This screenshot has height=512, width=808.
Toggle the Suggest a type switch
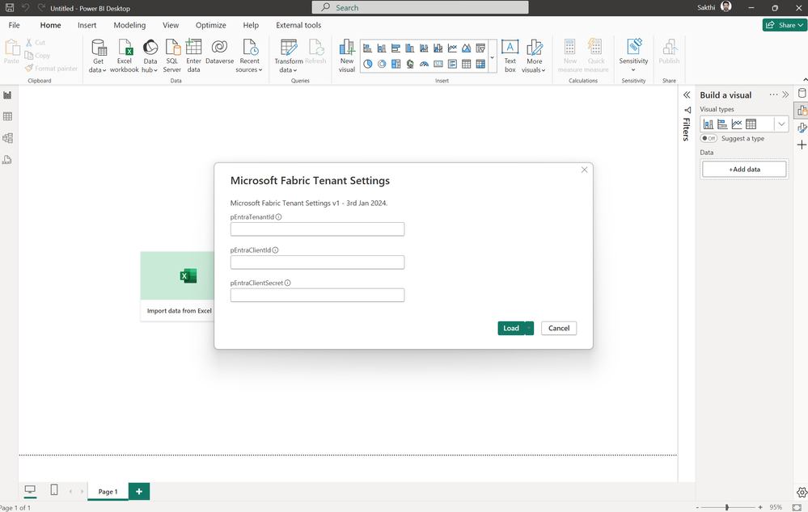[709, 139]
